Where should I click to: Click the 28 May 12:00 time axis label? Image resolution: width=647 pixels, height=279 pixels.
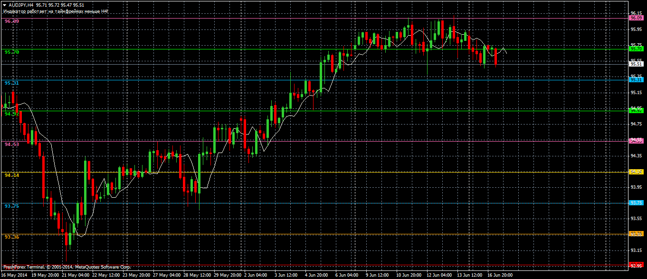point(197,275)
